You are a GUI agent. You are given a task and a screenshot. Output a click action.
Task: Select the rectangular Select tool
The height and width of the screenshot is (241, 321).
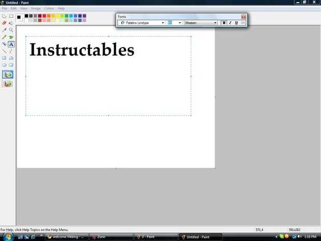pyautogui.click(x=11, y=16)
